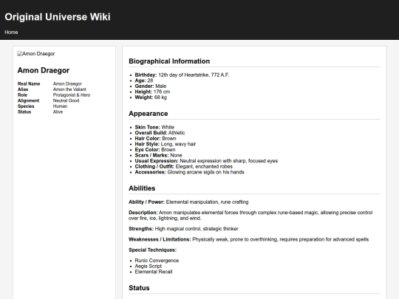The height and width of the screenshot is (299, 399).
Task: Click the Abilities section heading
Action: [x=142, y=188]
